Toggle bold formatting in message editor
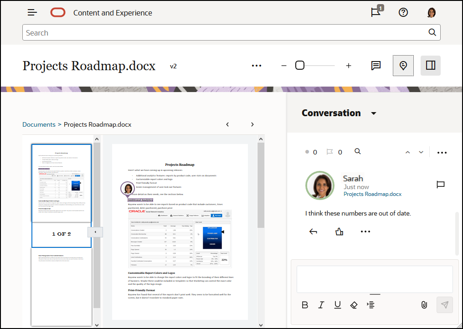Image resolution: width=463 pixels, height=329 pixels. pyautogui.click(x=305, y=305)
